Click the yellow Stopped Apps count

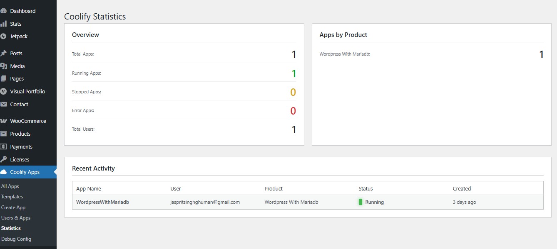point(293,92)
